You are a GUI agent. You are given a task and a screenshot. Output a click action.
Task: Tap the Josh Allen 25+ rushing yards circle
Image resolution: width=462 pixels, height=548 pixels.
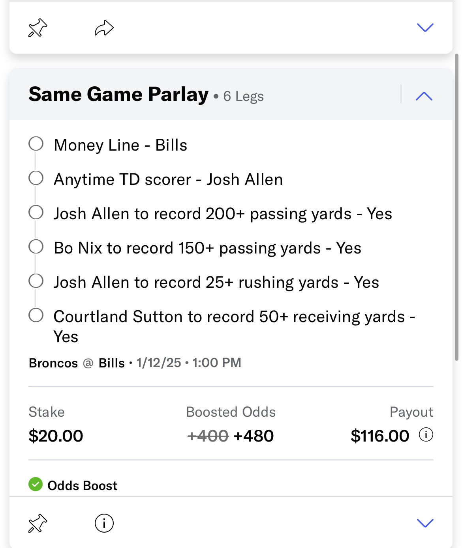coord(36,281)
